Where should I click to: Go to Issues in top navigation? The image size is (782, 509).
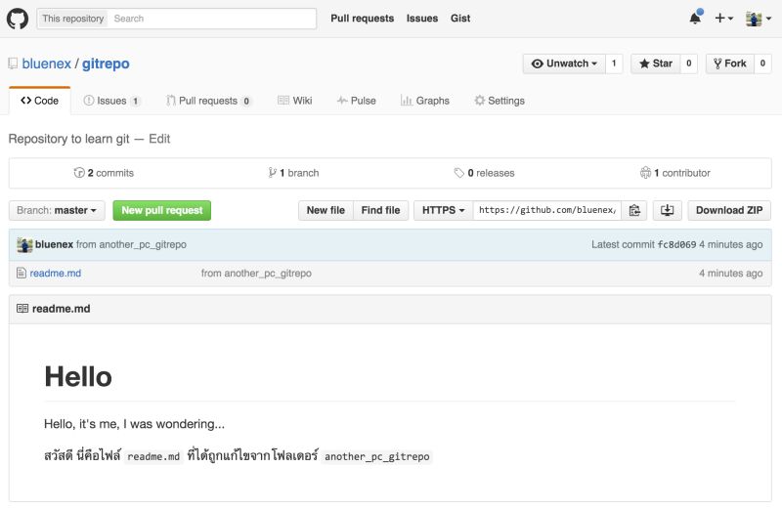pyautogui.click(x=422, y=19)
